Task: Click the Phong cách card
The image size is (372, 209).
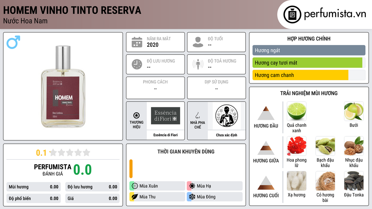Action: pos(155,88)
